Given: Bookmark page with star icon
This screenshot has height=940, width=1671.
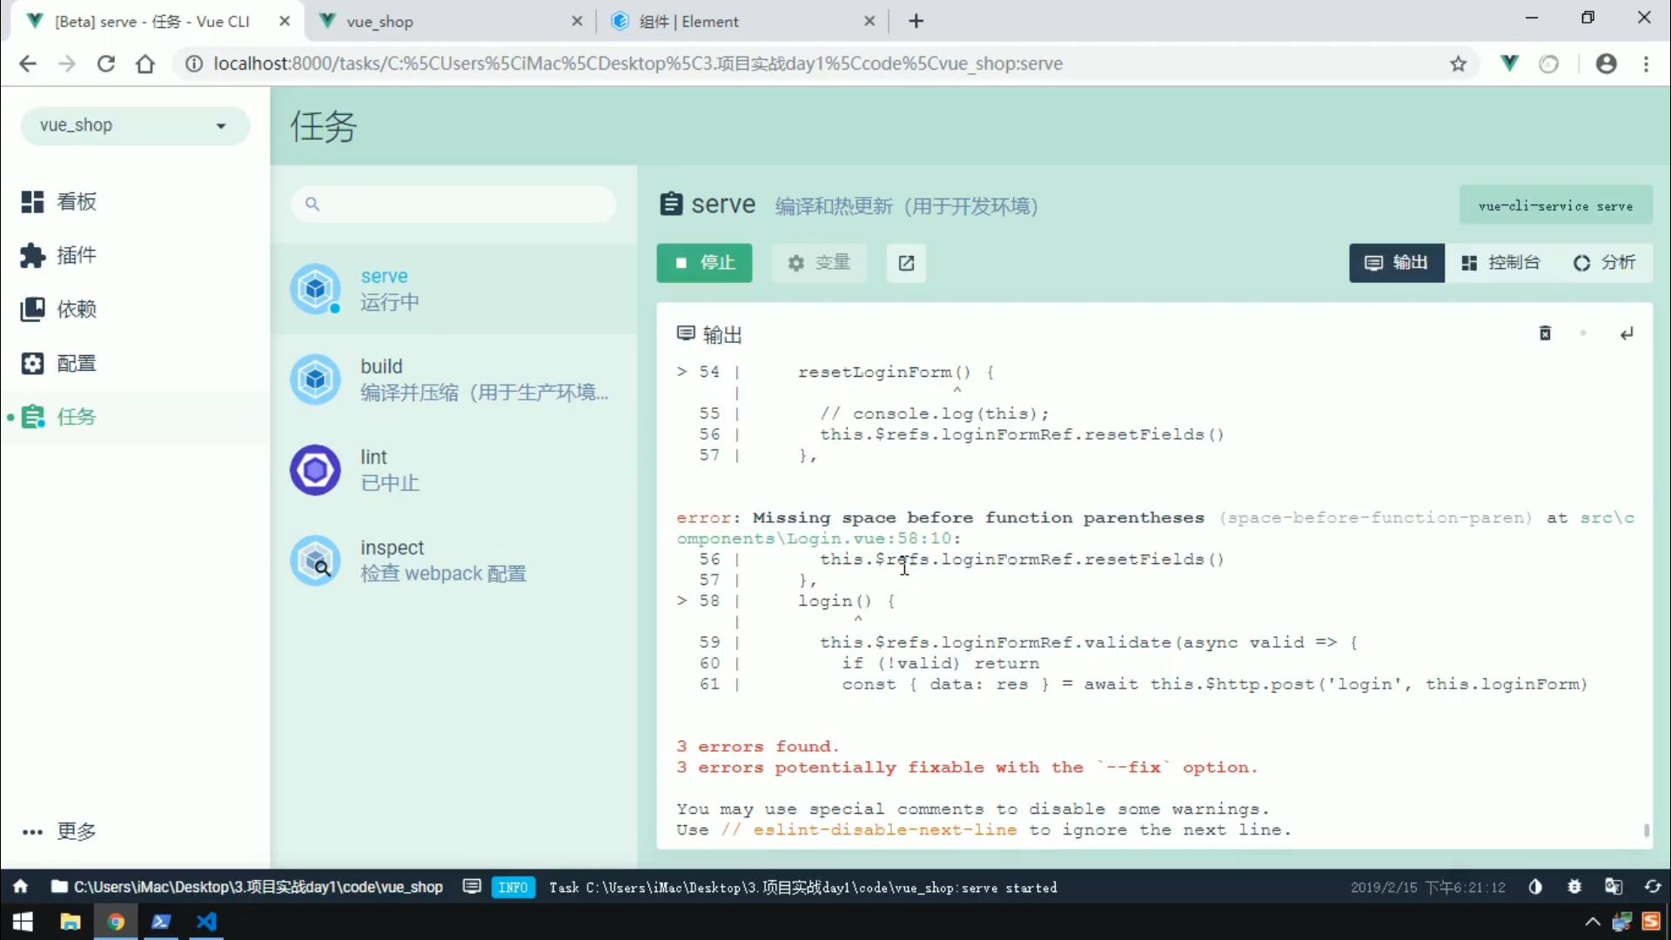Looking at the screenshot, I should [1459, 64].
